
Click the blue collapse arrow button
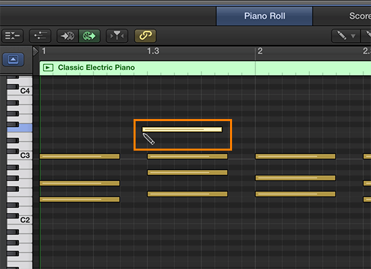click(13, 59)
